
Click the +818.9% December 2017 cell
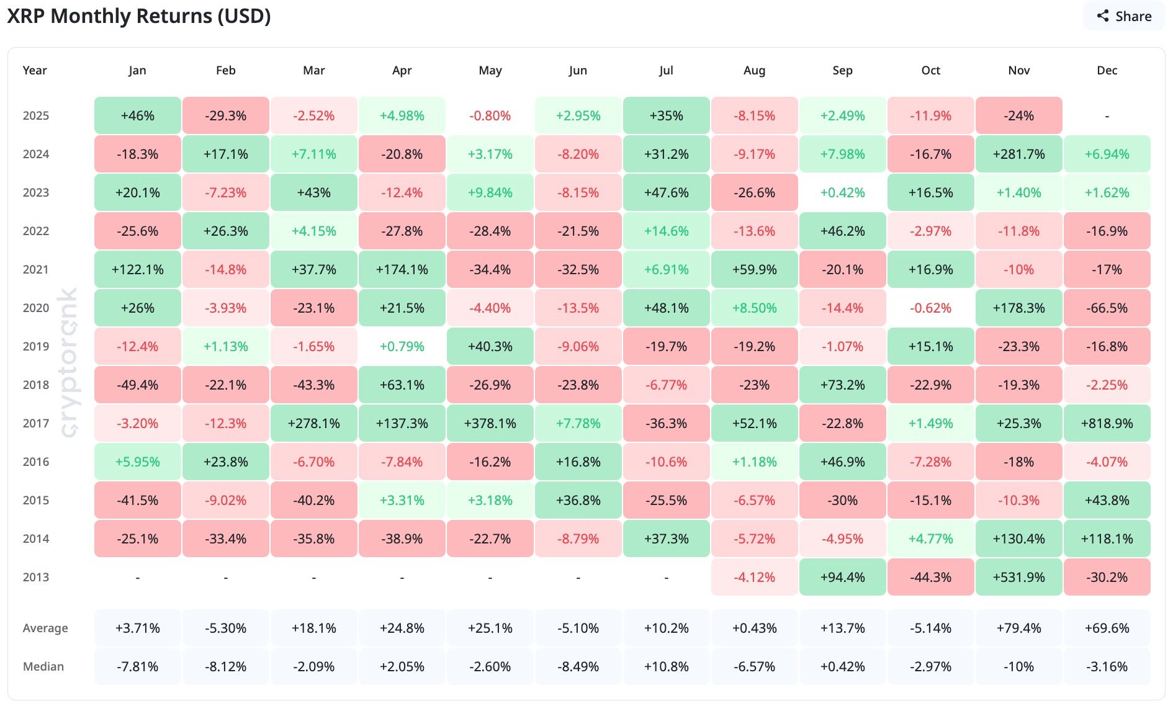[1107, 424]
